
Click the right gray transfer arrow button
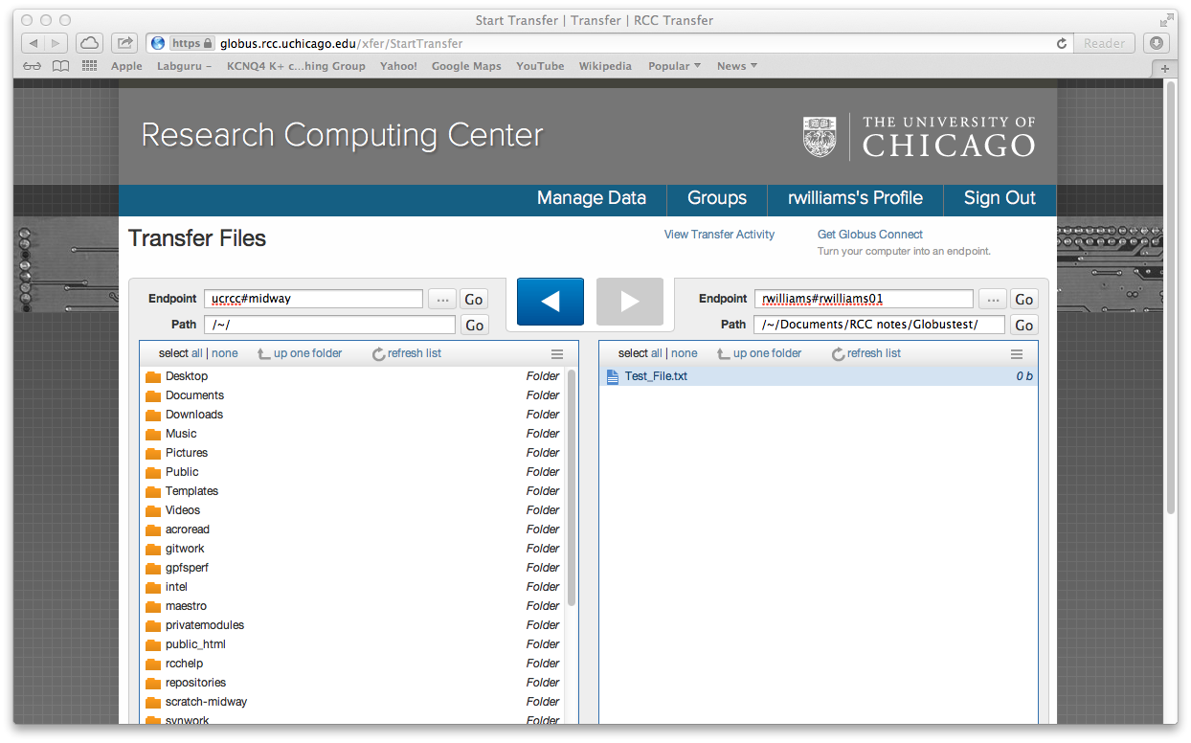pyautogui.click(x=630, y=302)
